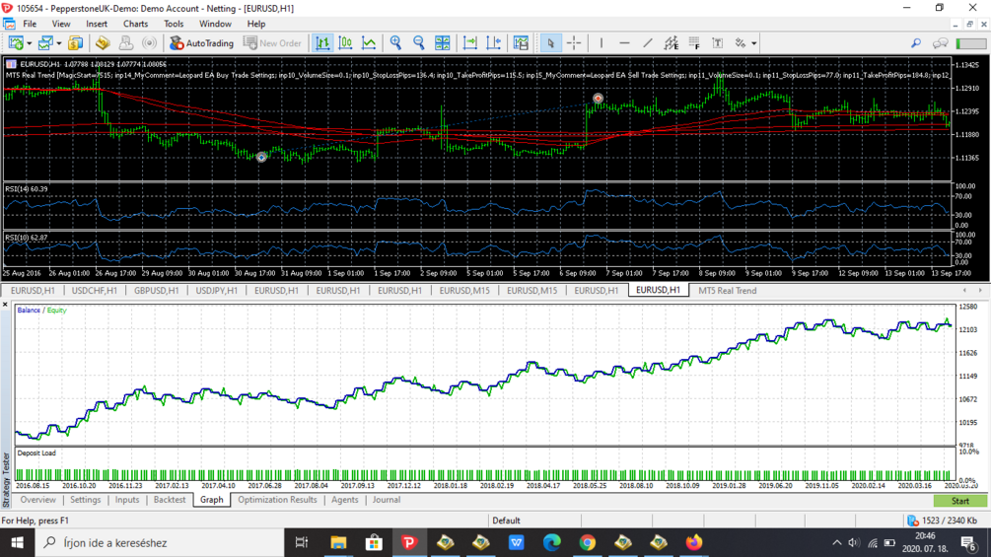
Task: Click the save chart template icon
Action: (521, 43)
